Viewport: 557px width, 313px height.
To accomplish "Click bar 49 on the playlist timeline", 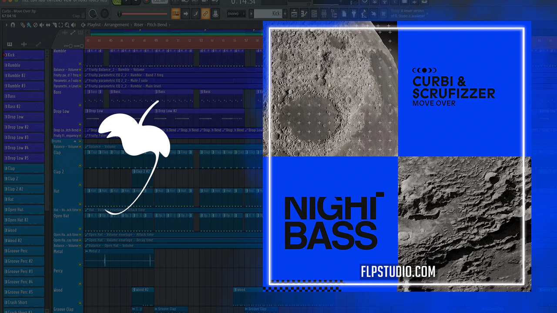I will pos(155,40).
